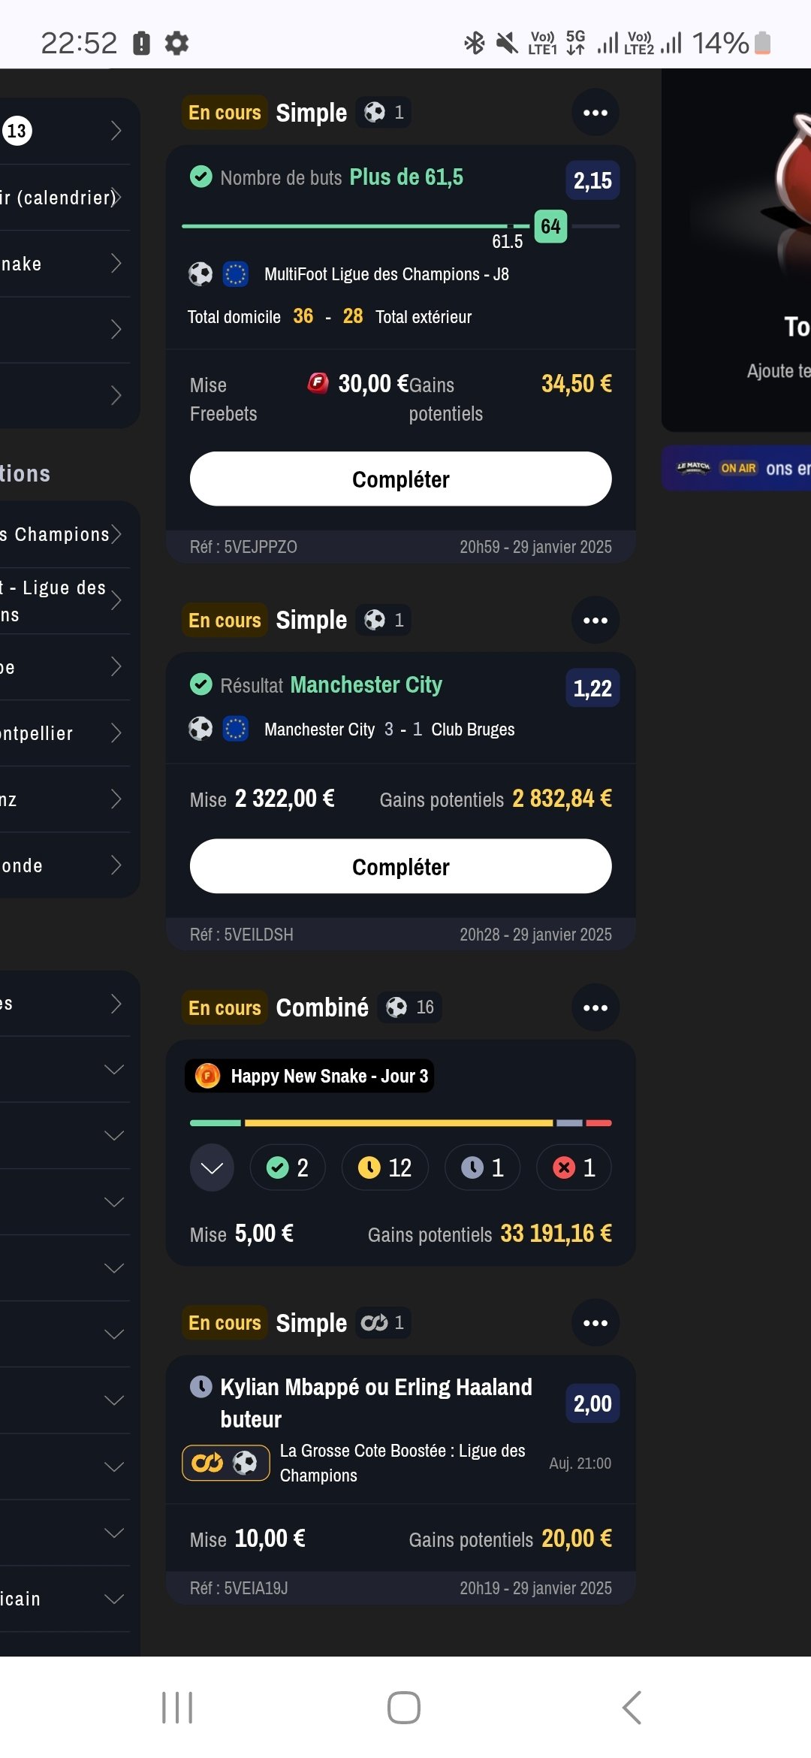Tap the Android back navigation arrow

[x=632, y=1708]
